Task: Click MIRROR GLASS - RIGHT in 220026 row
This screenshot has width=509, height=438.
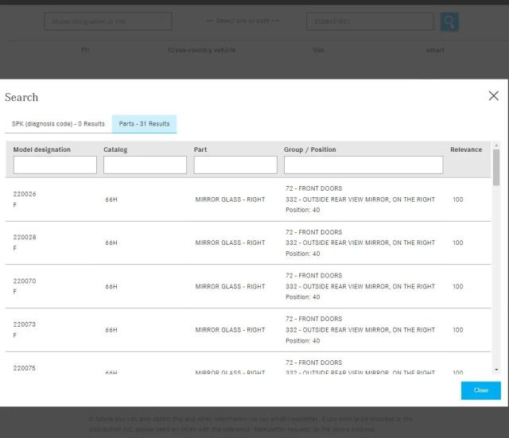Action: coord(230,200)
